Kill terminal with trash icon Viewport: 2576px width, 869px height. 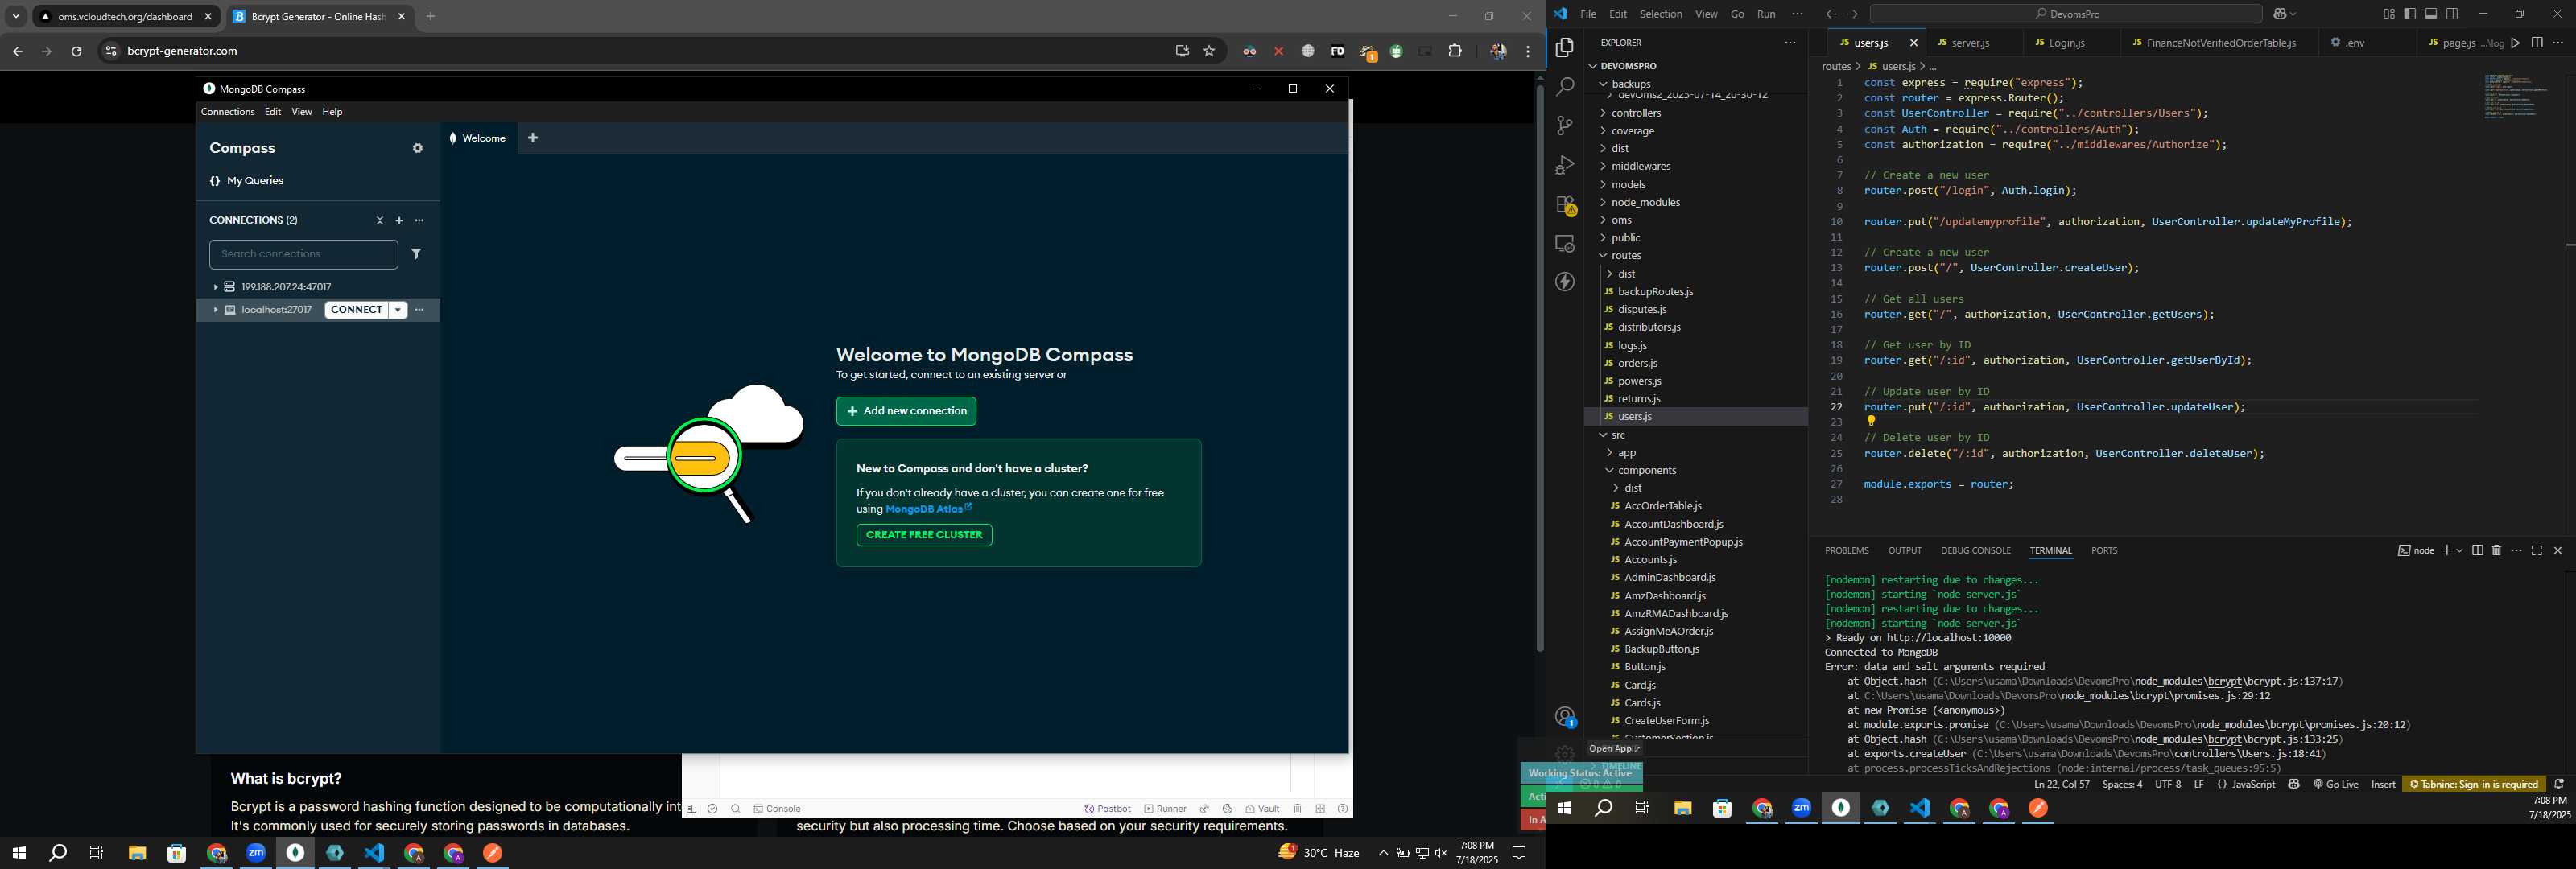click(x=2496, y=551)
